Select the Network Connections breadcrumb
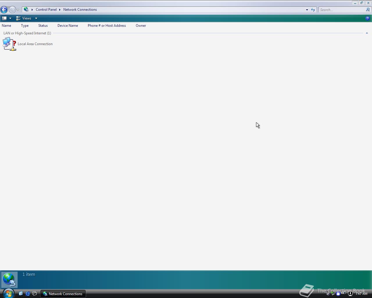This screenshot has height=298, width=372. pyautogui.click(x=80, y=10)
